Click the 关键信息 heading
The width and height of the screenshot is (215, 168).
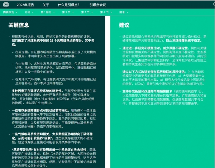[19, 25]
